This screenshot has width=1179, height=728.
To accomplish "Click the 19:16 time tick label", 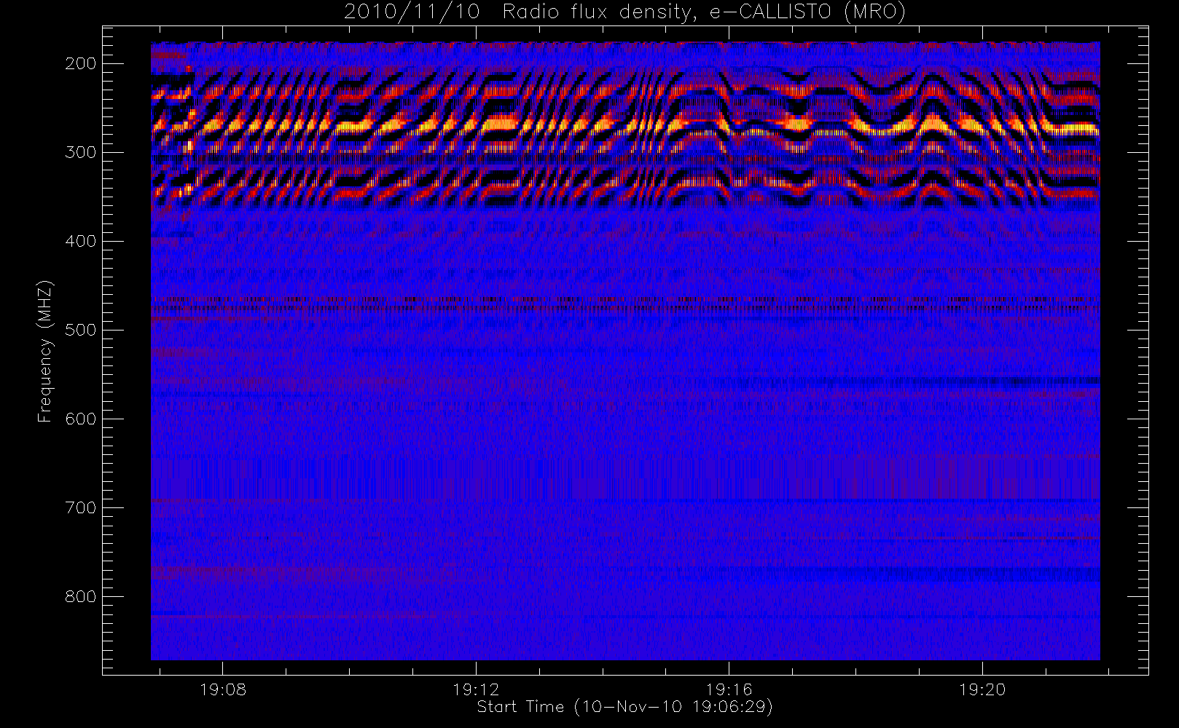I will pyautogui.click(x=729, y=689).
